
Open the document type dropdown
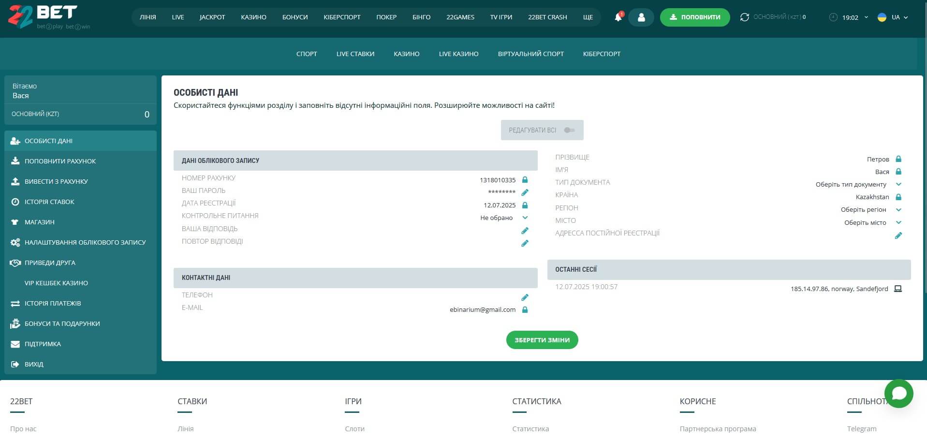click(x=898, y=184)
